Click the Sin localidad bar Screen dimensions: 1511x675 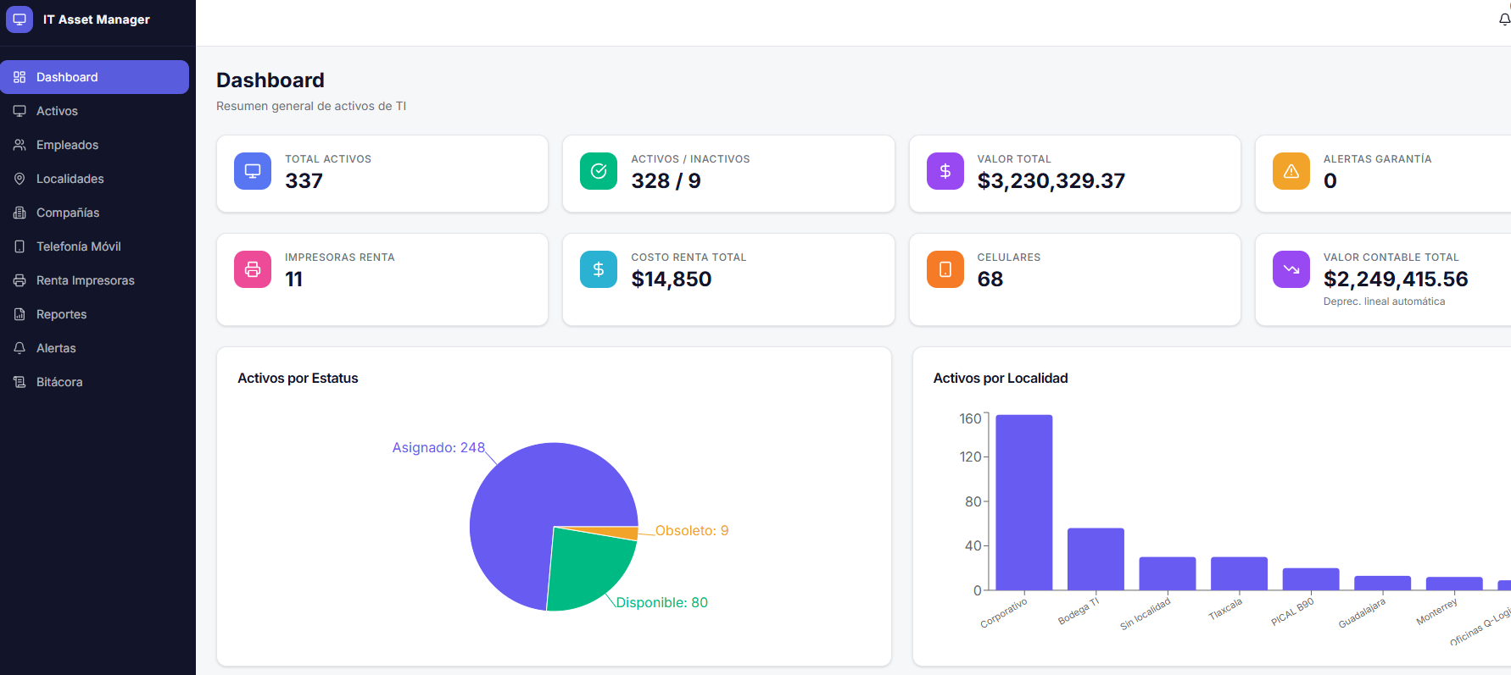pos(1168,573)
